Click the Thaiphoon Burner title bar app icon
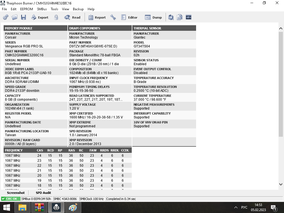The height and width of the screenshot is (213, 284). coord(3,3)
